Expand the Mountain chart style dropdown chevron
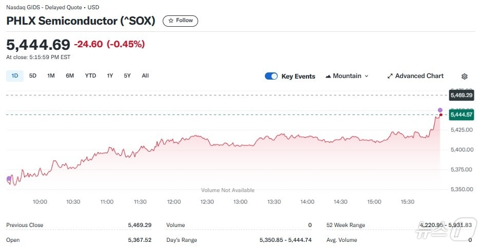This screenshot has height=247, width=482. click(367, 77)
